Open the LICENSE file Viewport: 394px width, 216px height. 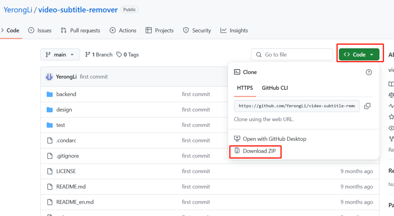click(x=66, y=171)
